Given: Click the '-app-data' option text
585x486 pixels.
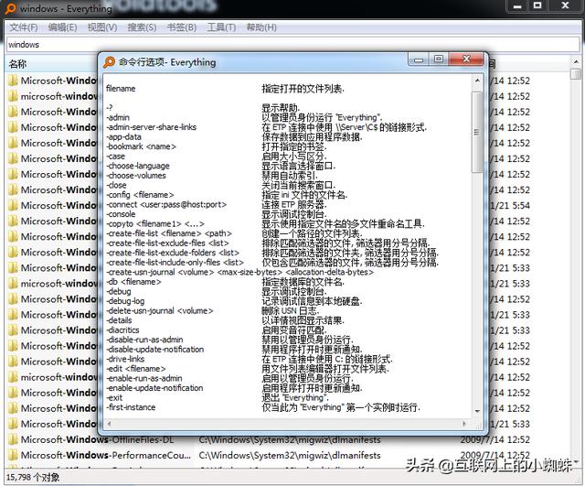Looking at the screenshot, I should pos(124,136).
